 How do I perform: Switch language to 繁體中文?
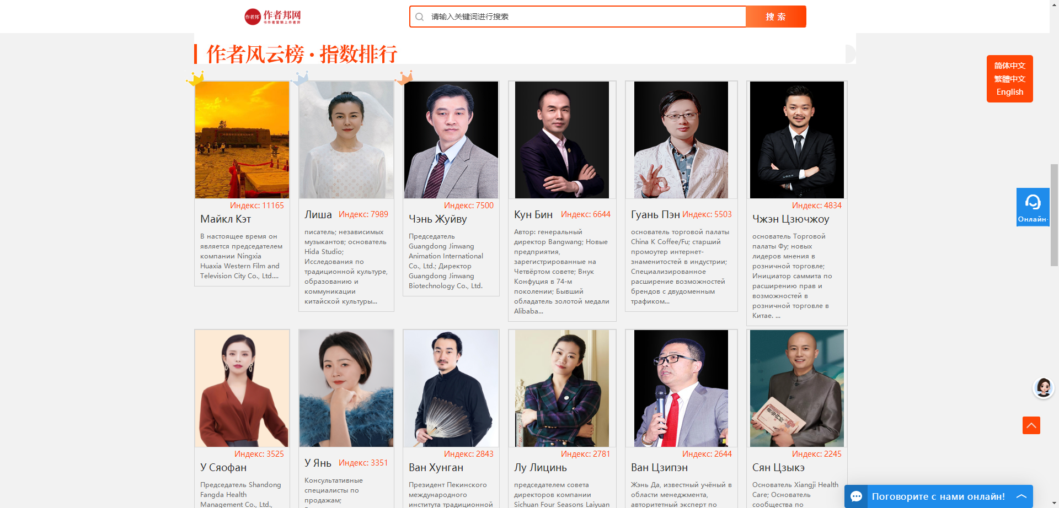[1009, 79]
